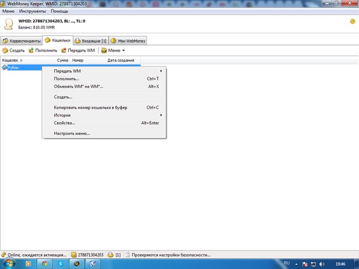Sort by the Сумма column header
Image resolution: width=359 pixels, height=269 pixels.
(53, 61)
